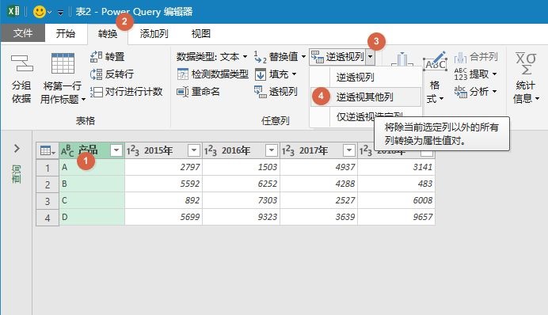
Task: Click 将第一行用作标题 table icon
Action: 63,63
